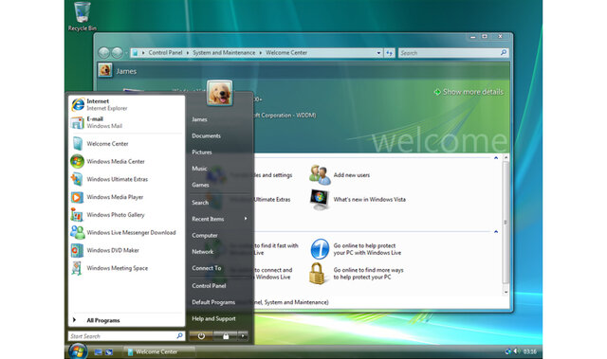Open Help and Support

(213, 318)
